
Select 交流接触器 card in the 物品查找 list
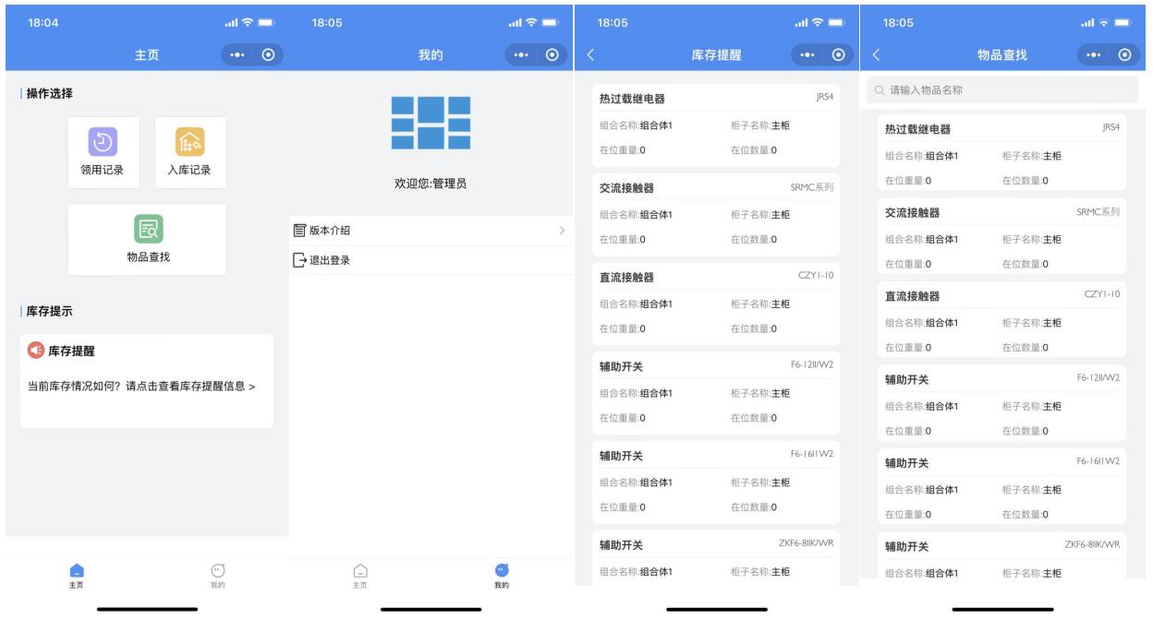pyautogui.click(x=1001, y=237)
